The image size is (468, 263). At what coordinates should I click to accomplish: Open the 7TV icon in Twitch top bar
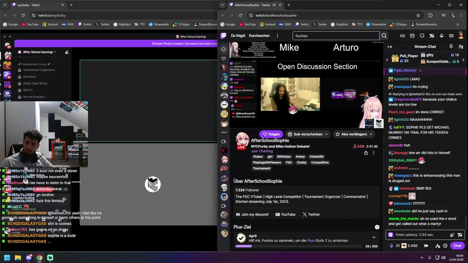(432, 36)
